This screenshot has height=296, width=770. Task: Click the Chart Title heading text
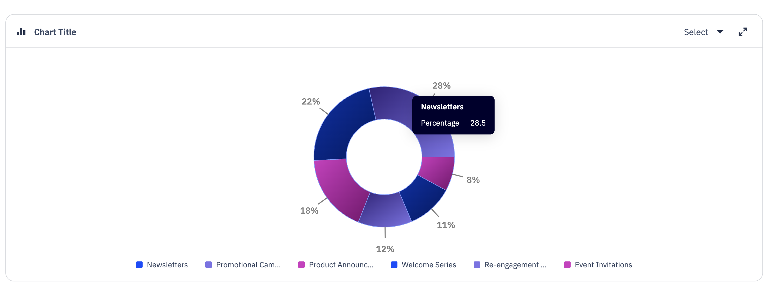tap(55, 32)
